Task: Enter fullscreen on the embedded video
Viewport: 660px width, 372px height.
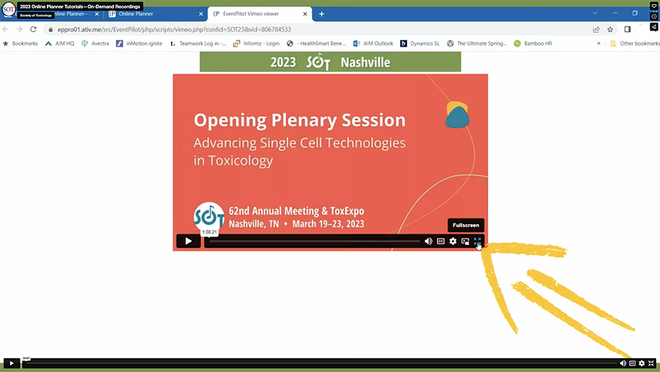Action: [477, 241]
